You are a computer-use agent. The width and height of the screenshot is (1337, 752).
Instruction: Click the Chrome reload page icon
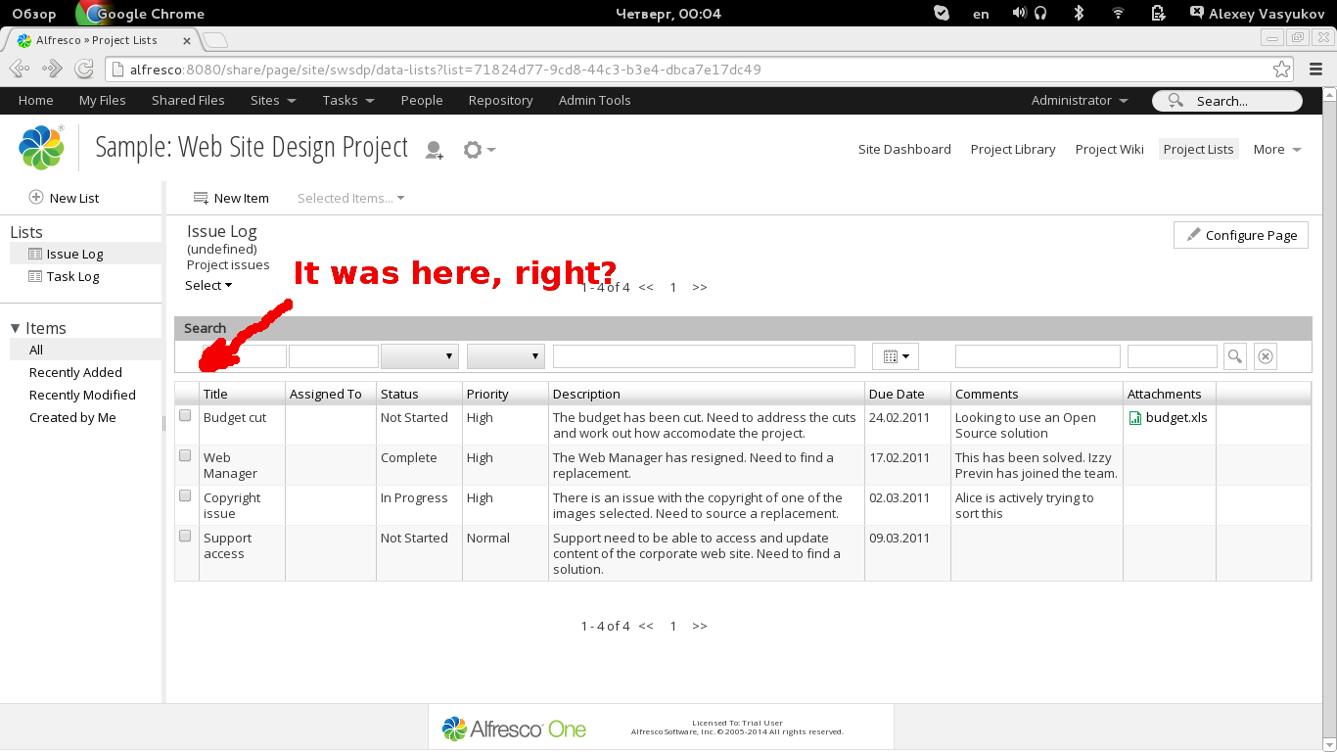[85, 70]
